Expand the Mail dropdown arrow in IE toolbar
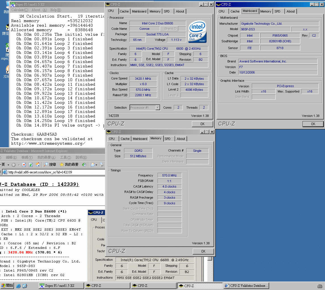The width and height of the screenshot is (325, 290). point(97,165)
